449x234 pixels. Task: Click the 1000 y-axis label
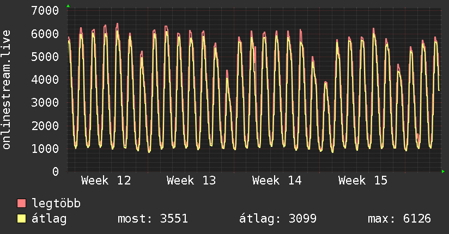click(45, 149)
